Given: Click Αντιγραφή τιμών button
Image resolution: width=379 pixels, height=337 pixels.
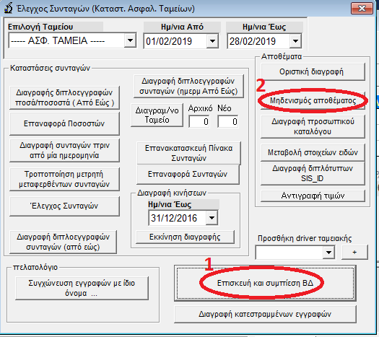Looking at the screenshot, I should coord(313,196).
